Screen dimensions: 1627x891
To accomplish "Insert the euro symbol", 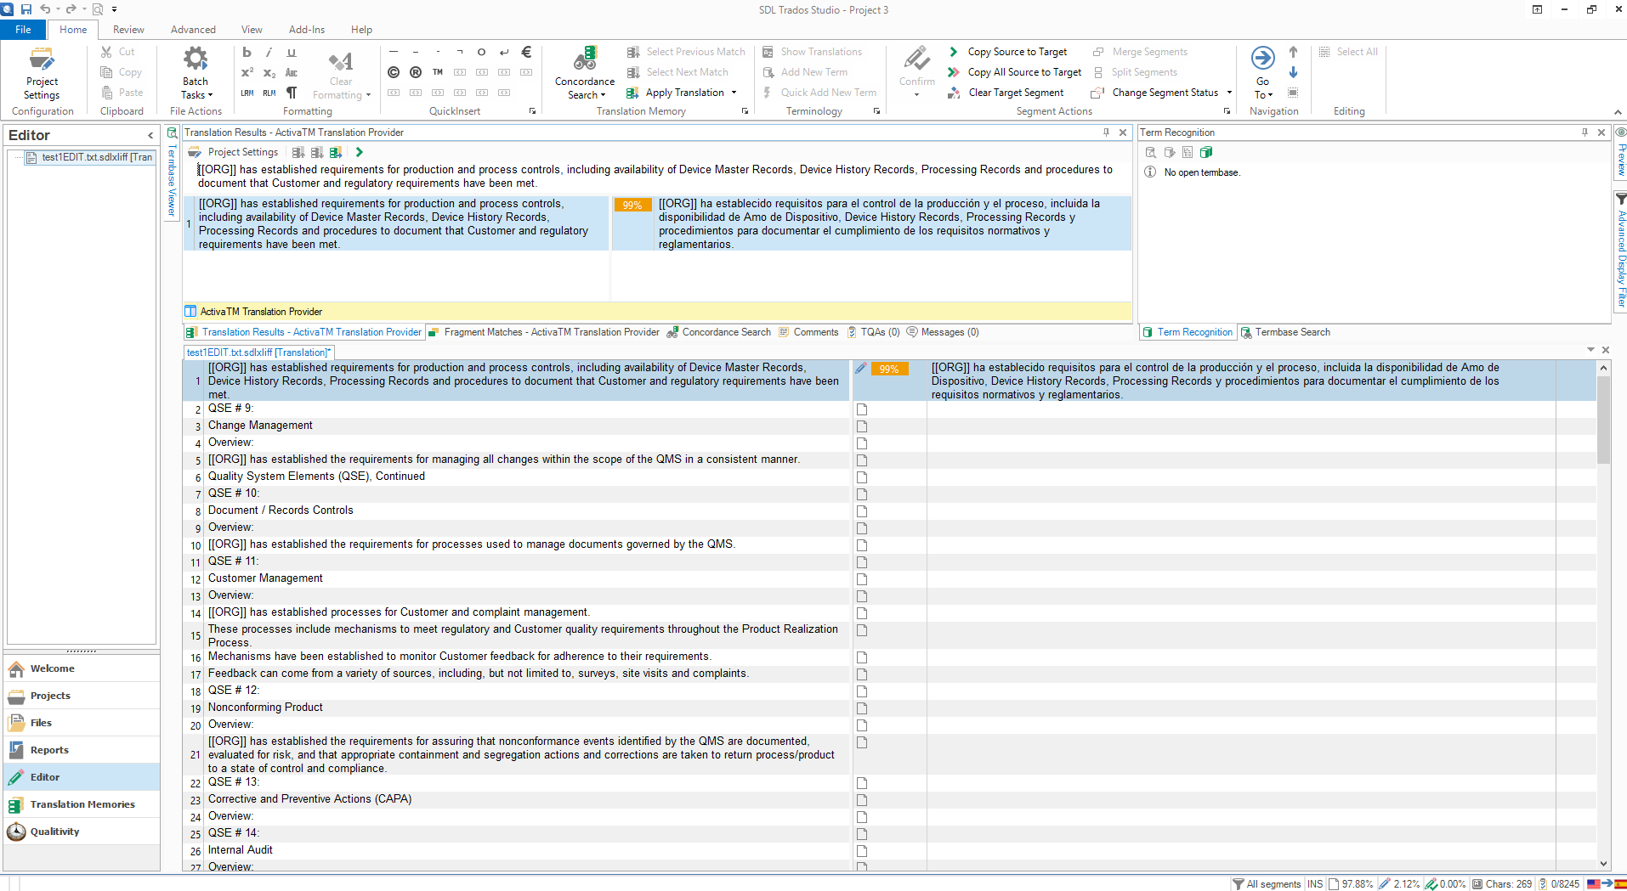I will click(526, 52).
